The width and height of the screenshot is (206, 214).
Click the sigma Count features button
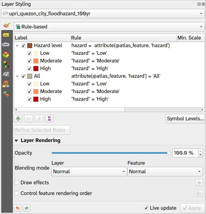pyautogui.click(x=49, y=118)
